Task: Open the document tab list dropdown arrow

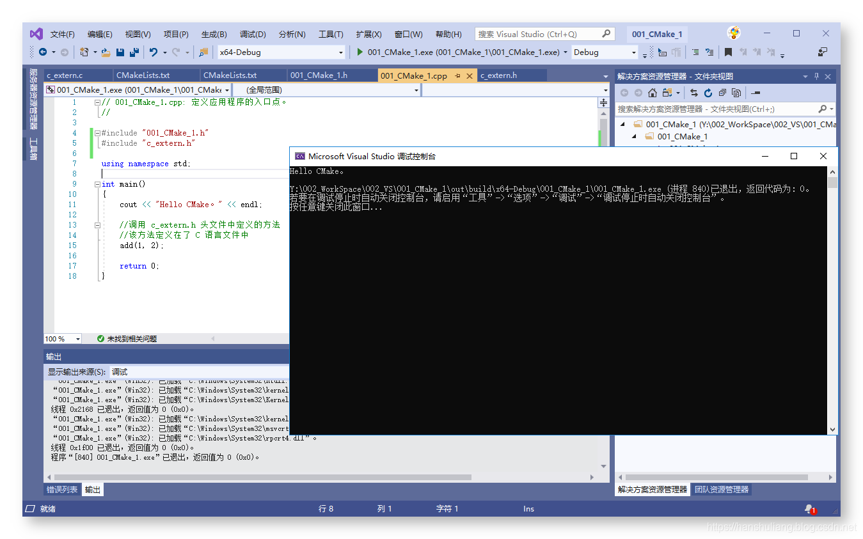Action: (x=606, y=76)
